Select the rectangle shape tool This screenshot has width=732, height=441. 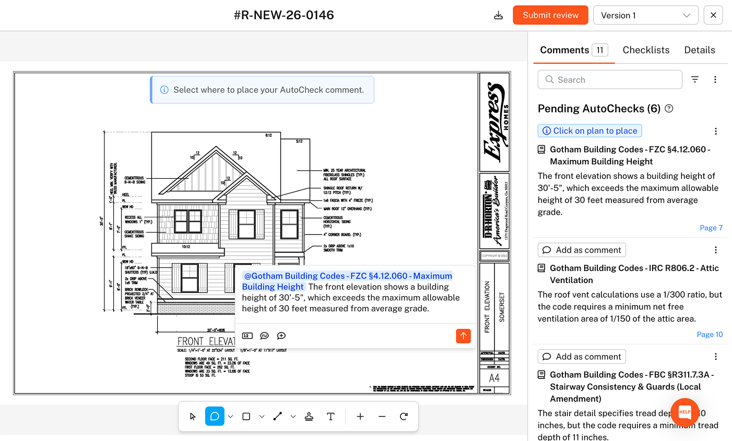click(x=246, y=416)
